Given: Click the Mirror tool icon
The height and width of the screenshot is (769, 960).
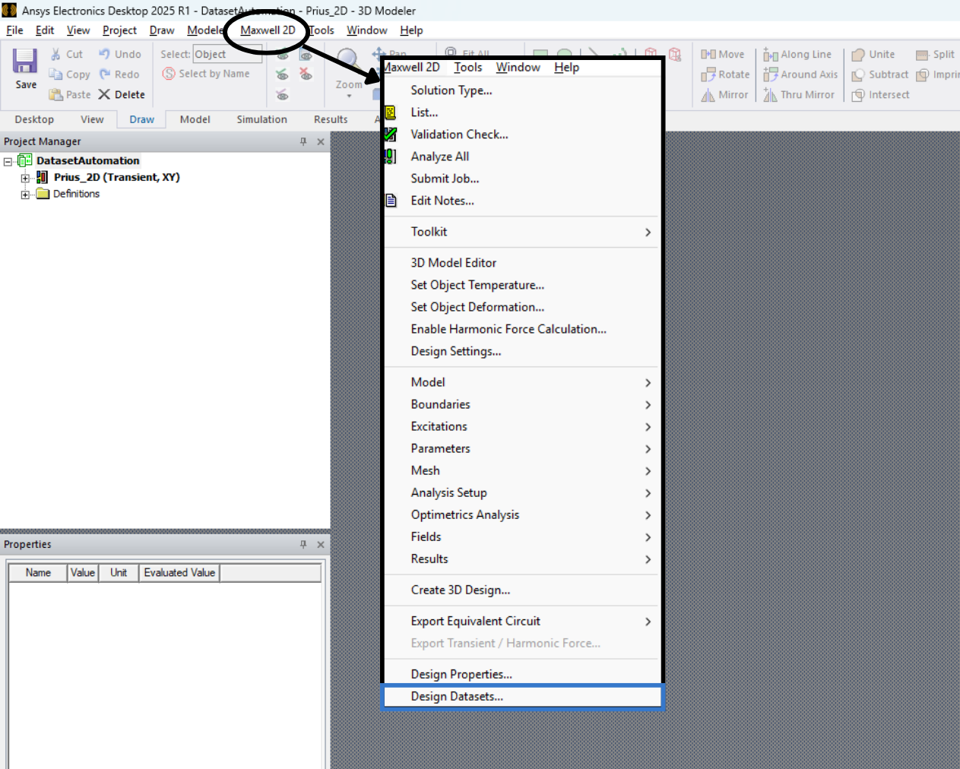Looking at the screenshot, I should 708,95.
